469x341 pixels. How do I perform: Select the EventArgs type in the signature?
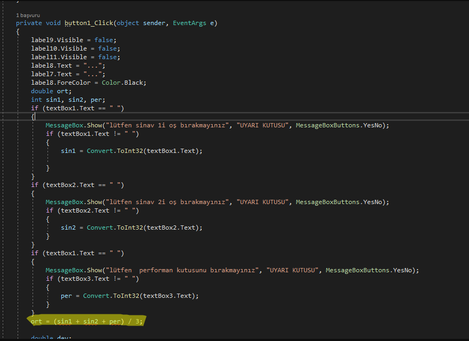coord(189,23)
